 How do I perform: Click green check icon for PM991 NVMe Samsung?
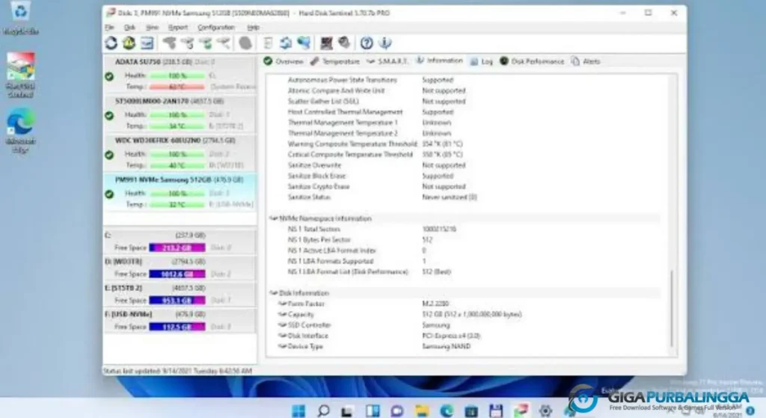[109, 194]
